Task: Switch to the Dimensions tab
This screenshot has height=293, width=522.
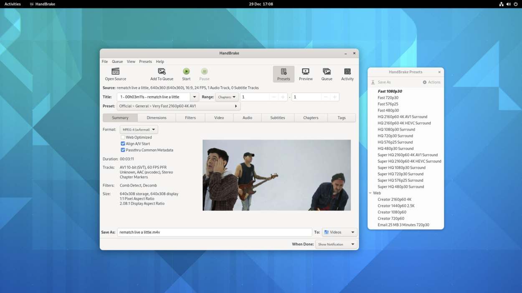Action: [x=157, y=118]
